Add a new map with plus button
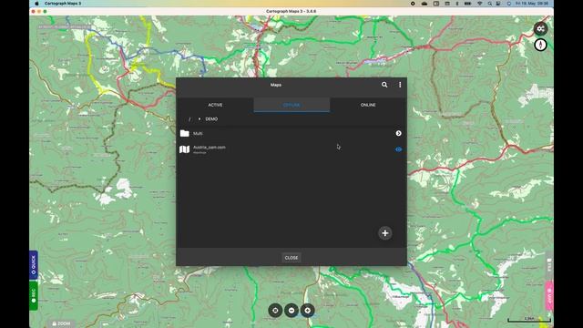The height and width of the screenshot is (328, 583). (x=385, y=233)
